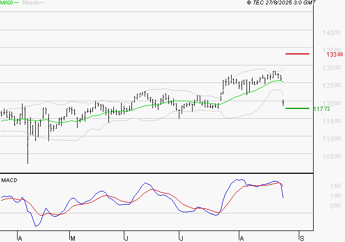Click the MACD panel title
Viewport: 345px width, 242px height.
click(x=9, y=180)
